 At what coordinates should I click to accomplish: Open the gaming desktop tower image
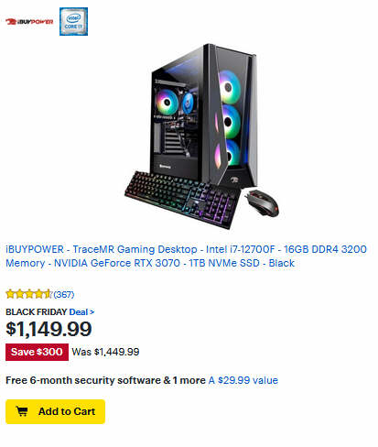click(204, 116)
